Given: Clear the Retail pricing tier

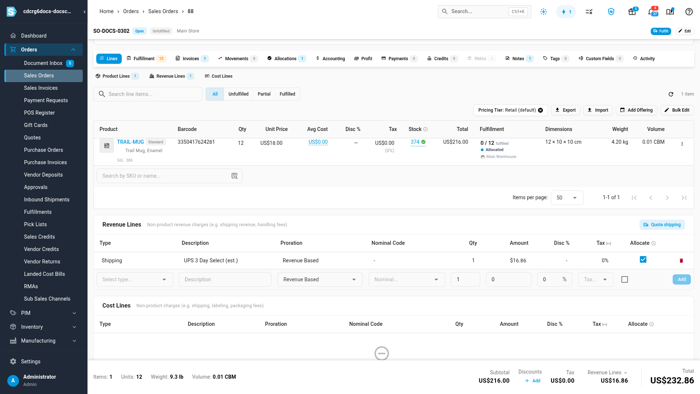Looking at the screenshot, I should (541, 110).
